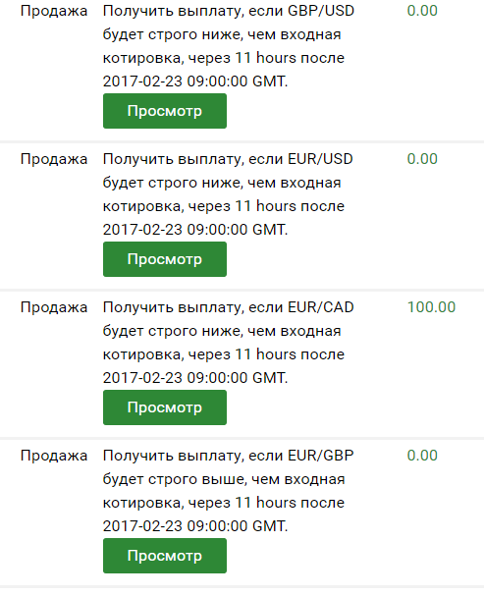Click the 0.00 amount in EUR/GBP row
This screenshot has width=484, height=596.
[x=422, y=456]
